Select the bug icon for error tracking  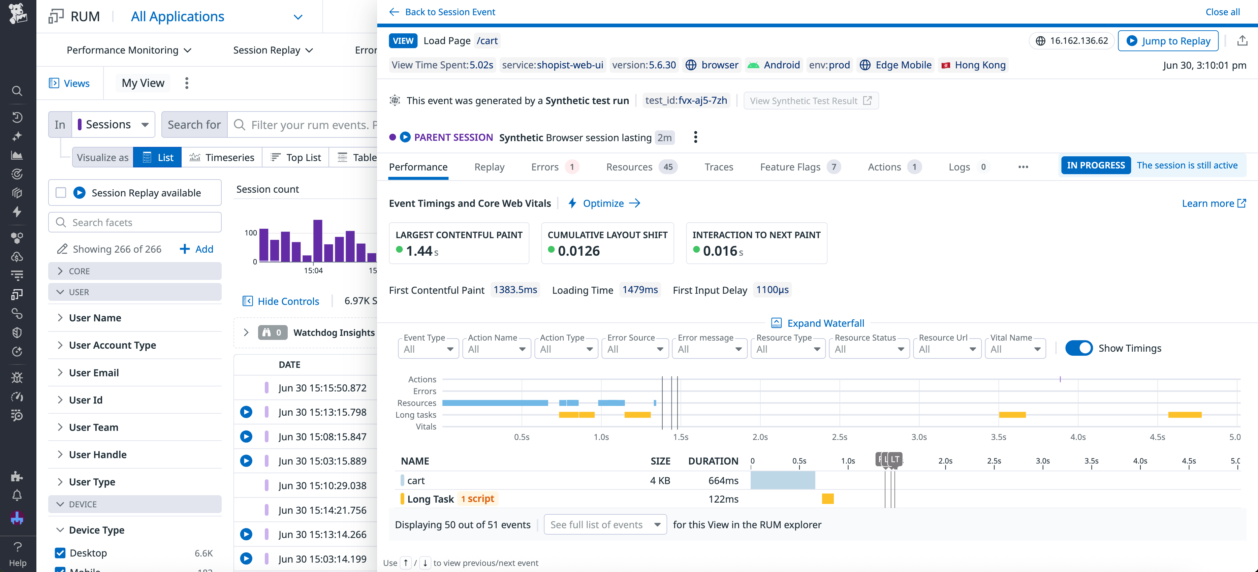[x=17, y=377]
